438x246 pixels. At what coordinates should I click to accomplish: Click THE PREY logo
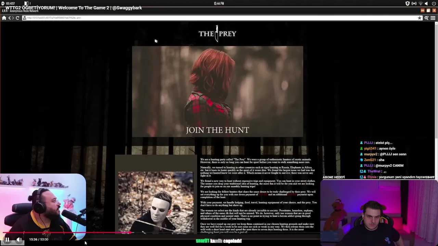217,33
